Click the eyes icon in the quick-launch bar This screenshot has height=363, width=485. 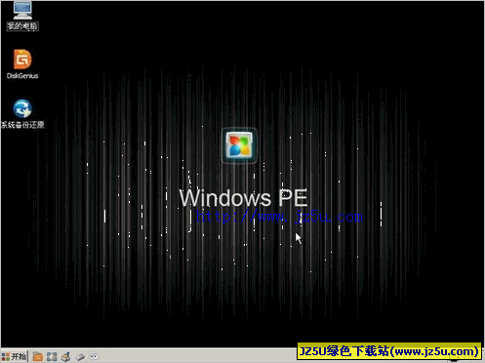[x=94, y=357]
